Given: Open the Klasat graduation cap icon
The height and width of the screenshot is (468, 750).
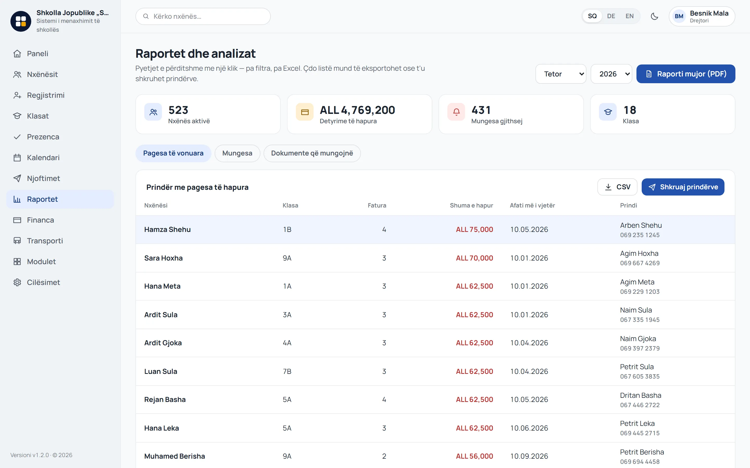Looking at the screenshot, I should (x=17, y=116).
